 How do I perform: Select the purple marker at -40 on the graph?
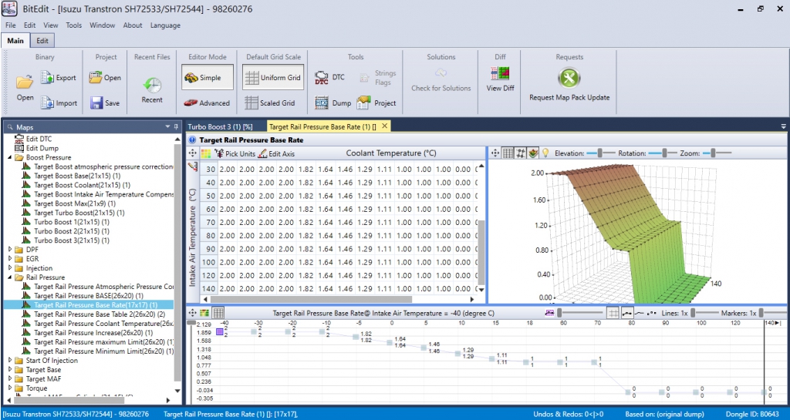click(x=220, y=331)
